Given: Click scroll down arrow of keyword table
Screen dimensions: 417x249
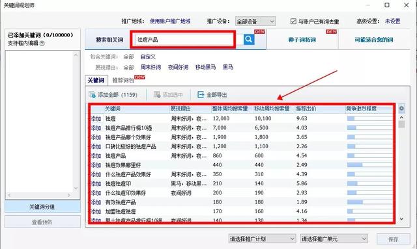Looking at the screenshot, I should click(x=401, y=219).
